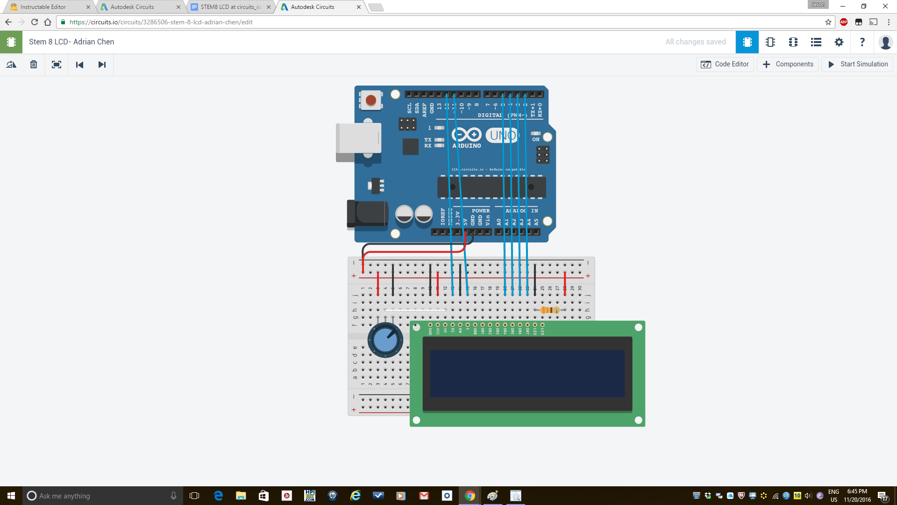897x505 pixels.
Task: Select the LCD display screen component
Action: (527, 374)
